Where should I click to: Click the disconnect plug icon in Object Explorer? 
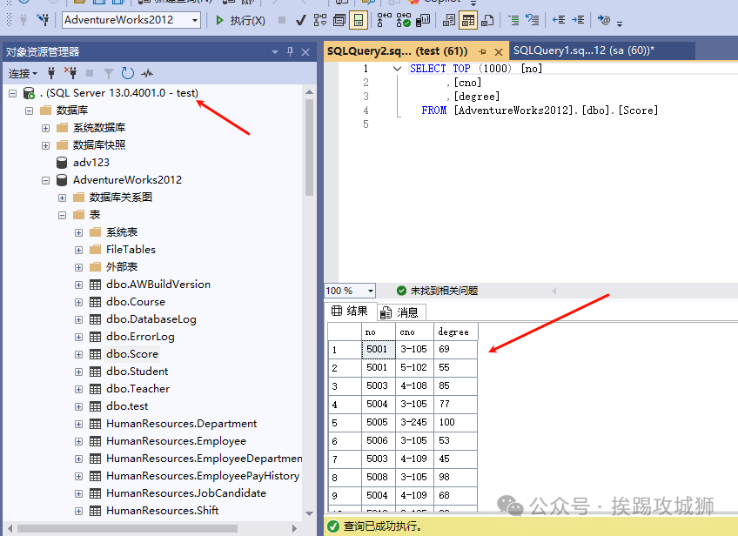click(x=70, y=74)
